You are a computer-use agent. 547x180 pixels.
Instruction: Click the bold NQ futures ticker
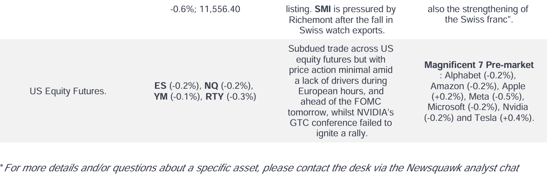(x=211, y=86)
